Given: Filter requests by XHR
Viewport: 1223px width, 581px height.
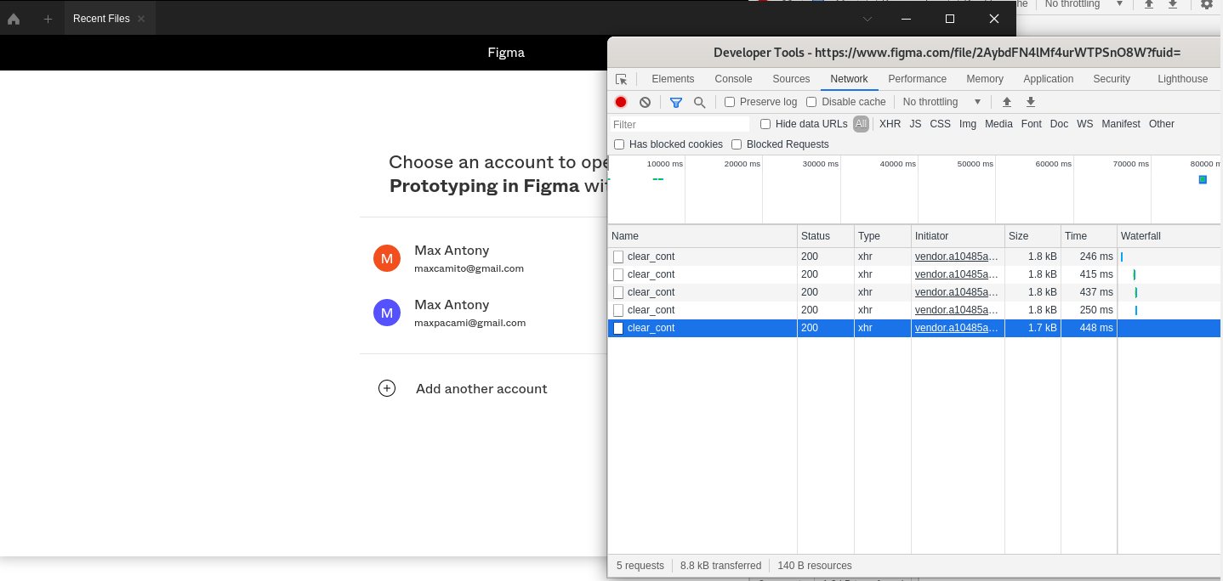Looking at the screenshot, I should pyautogui.click(x=890, y=124).
